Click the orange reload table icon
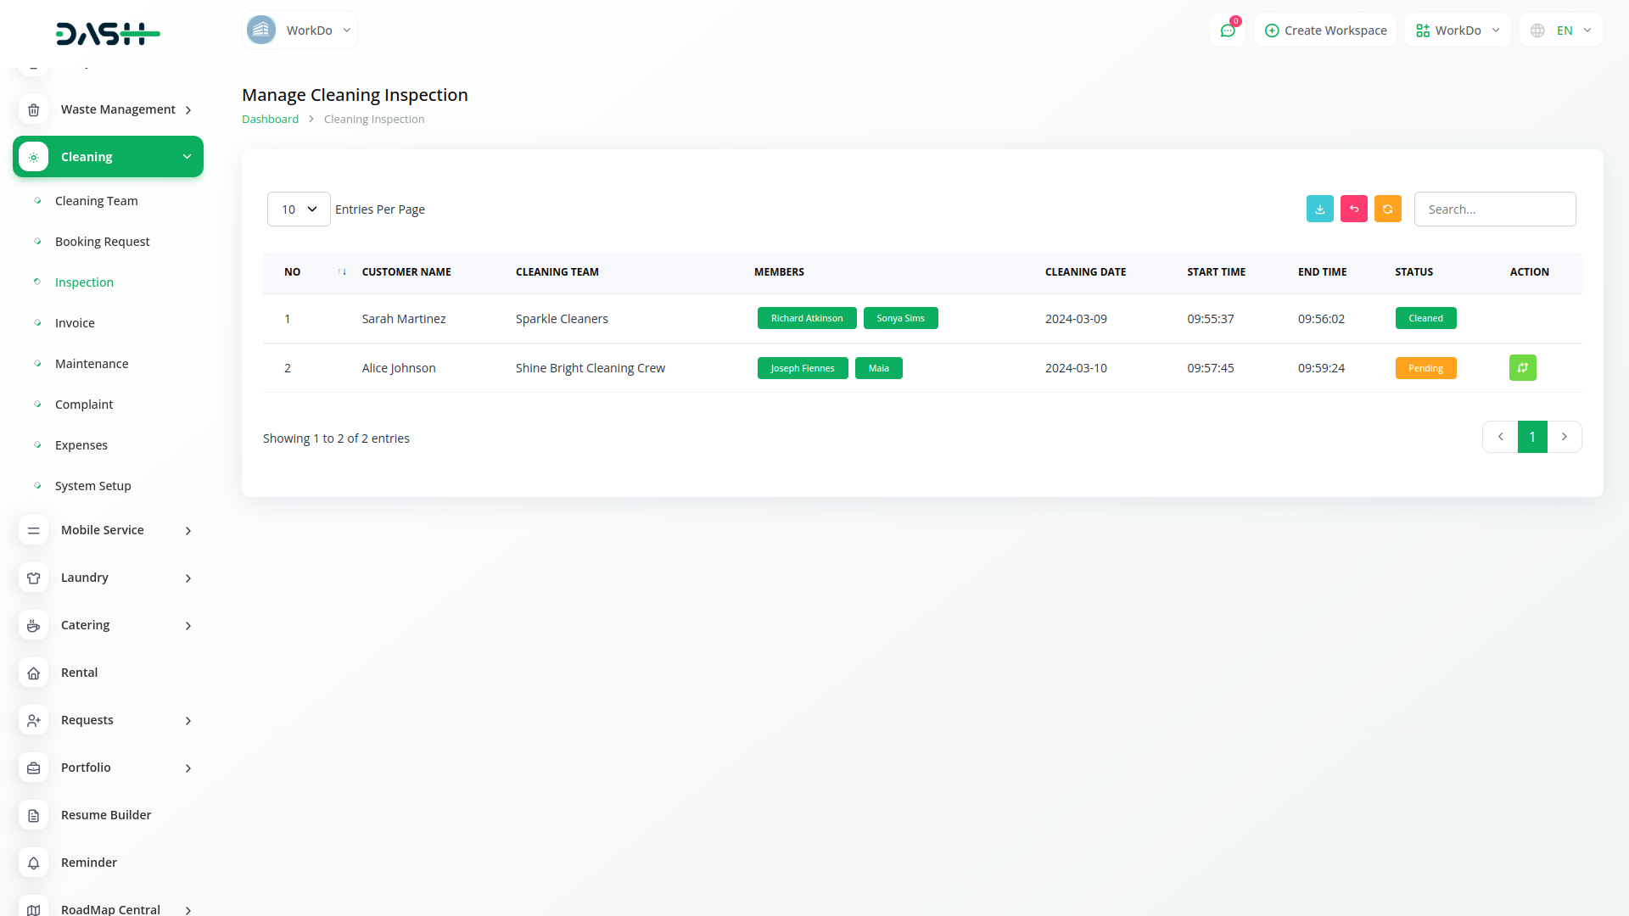The width and height of the screenshot is (1629, 916). 1387,209
